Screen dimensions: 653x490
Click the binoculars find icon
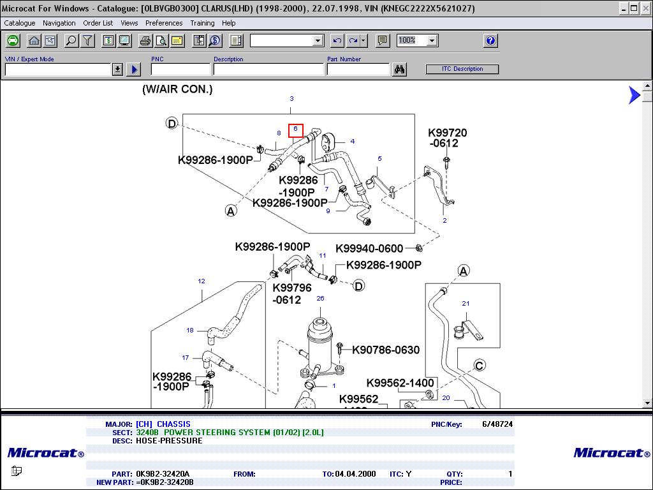click(400, 70)
